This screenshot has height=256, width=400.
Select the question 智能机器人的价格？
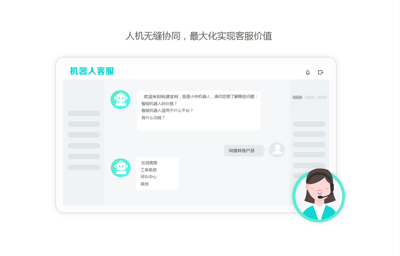pyautogui.click(x=159, y=104)
